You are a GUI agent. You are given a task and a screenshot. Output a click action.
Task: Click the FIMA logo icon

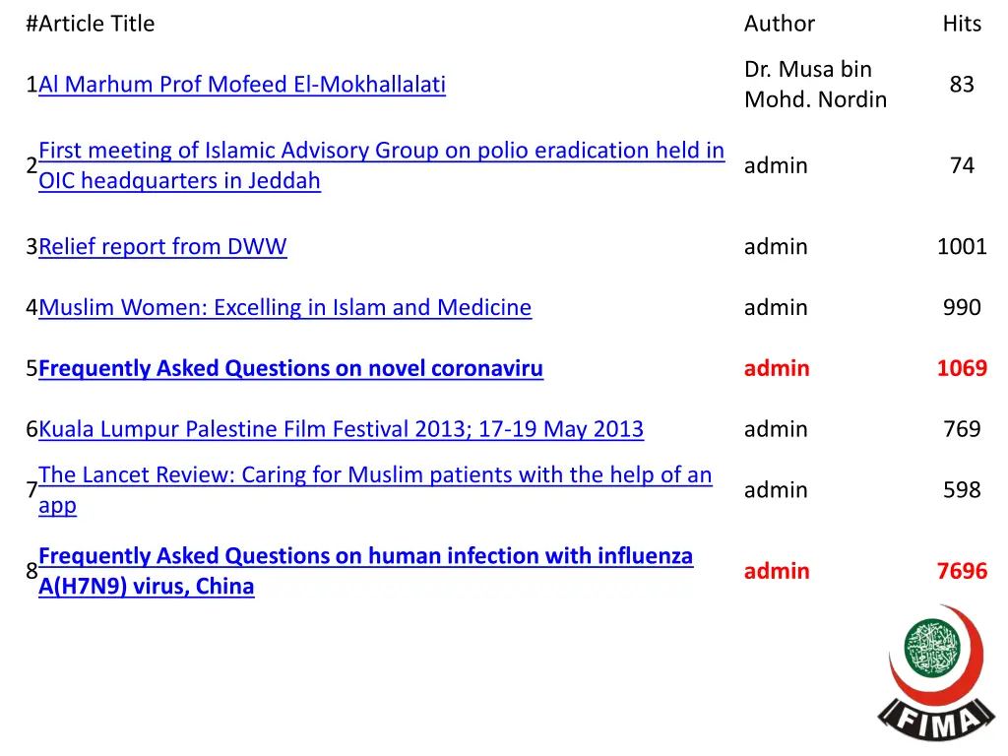click(x=933, y=673)
